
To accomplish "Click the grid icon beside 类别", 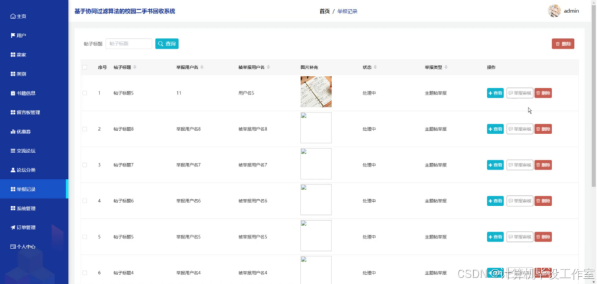I will click(13, 74).
